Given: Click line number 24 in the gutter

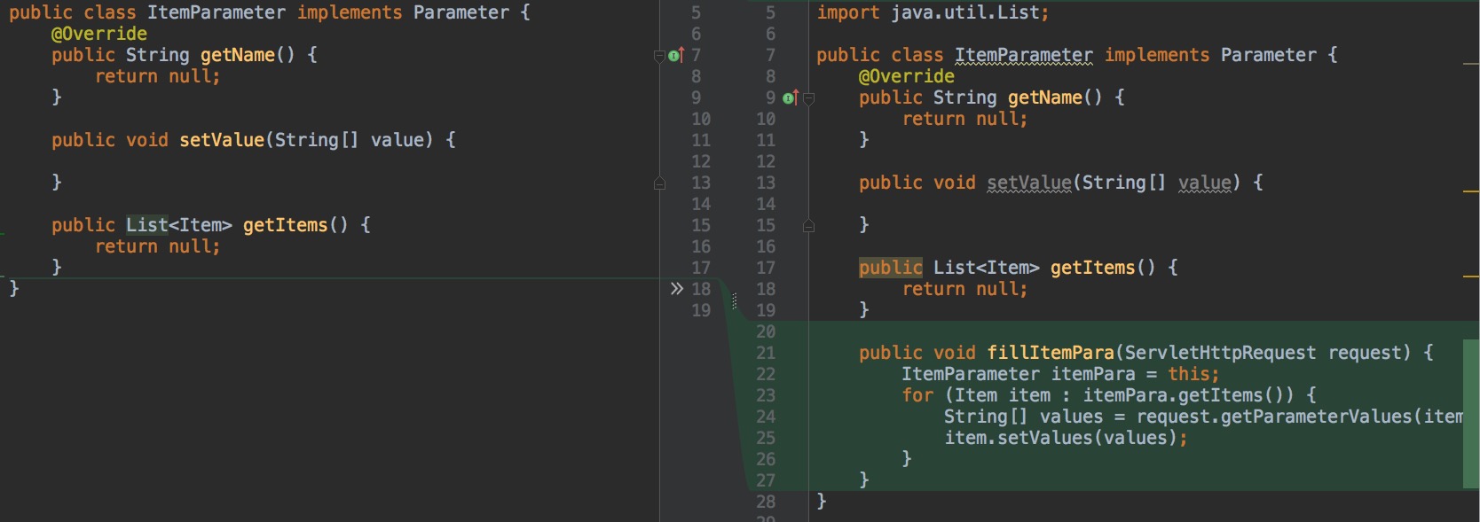Looking at the screenshot, I should click(x=765, y=417).
